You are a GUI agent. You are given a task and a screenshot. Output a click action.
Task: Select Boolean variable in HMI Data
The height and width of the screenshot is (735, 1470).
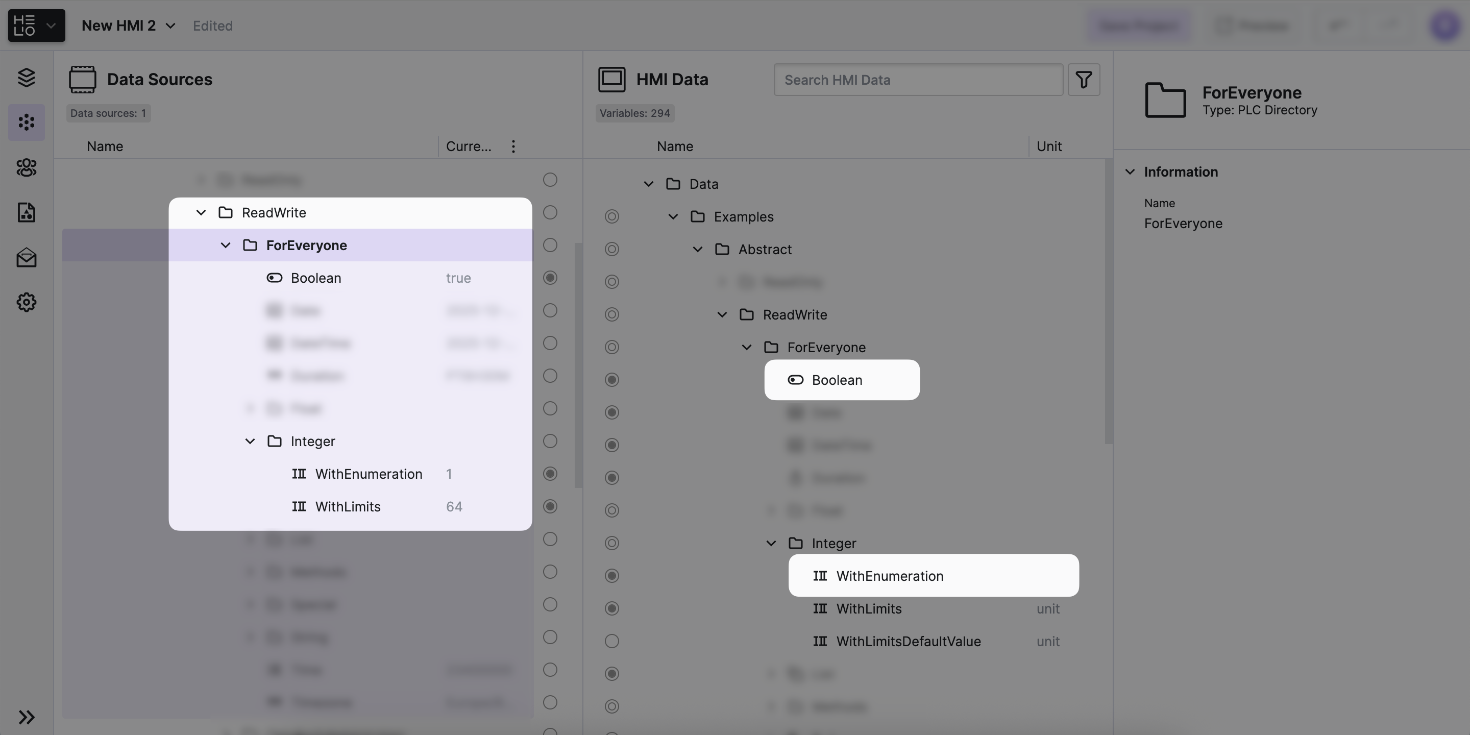click(x=837, y=380)
